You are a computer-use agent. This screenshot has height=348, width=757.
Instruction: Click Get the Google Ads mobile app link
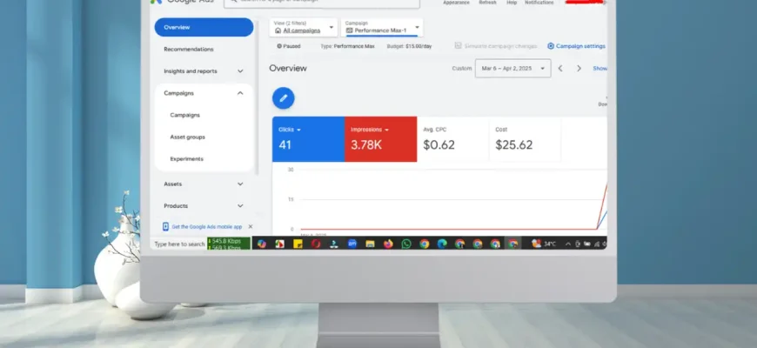point(206,227)
